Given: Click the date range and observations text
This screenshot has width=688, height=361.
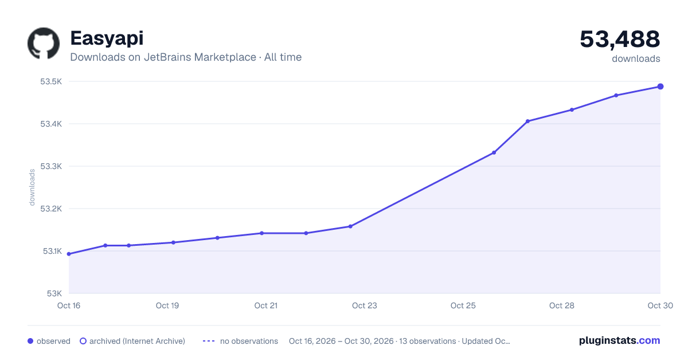Looking at the screenshot, I should coord(400,341).
